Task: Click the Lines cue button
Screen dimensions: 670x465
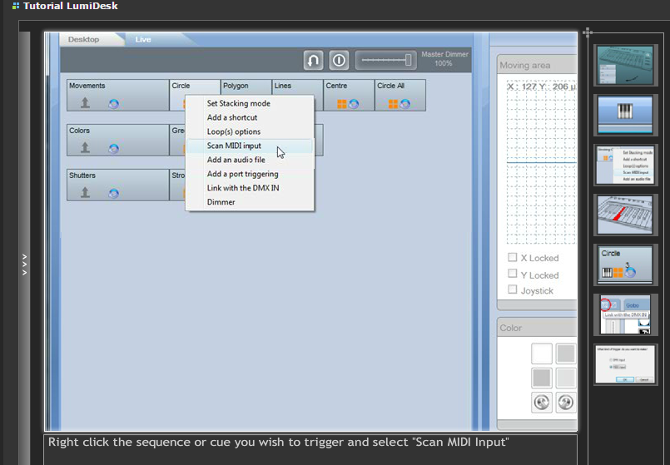Action: (297, 87)
